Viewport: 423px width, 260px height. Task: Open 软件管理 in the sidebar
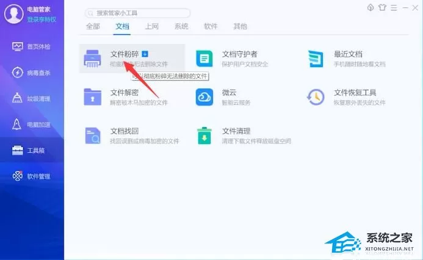pyautogui.click(x=32, y=176)
